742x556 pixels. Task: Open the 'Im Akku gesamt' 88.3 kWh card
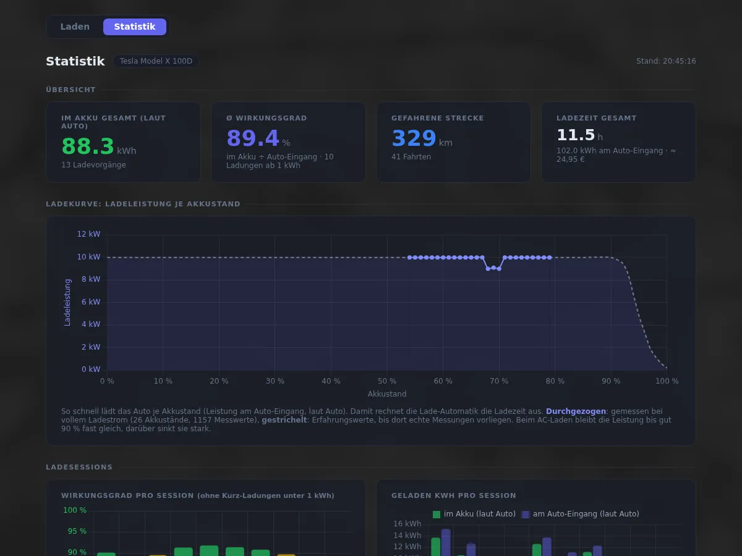(123, 142)
